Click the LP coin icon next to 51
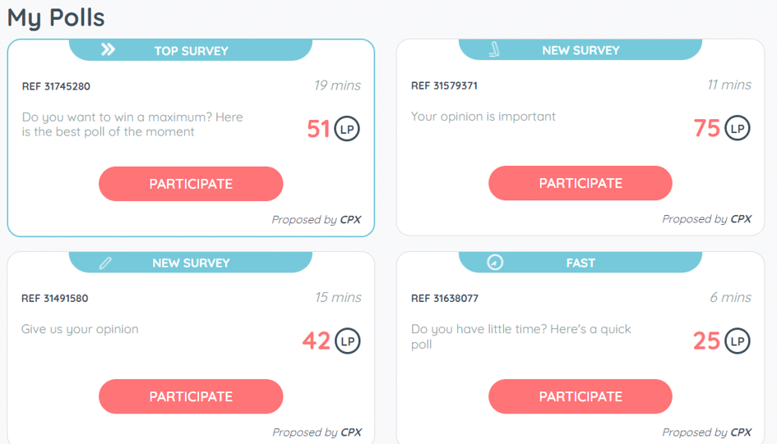The height and width of the screenshot is (444, 777). tap(347, 129)
